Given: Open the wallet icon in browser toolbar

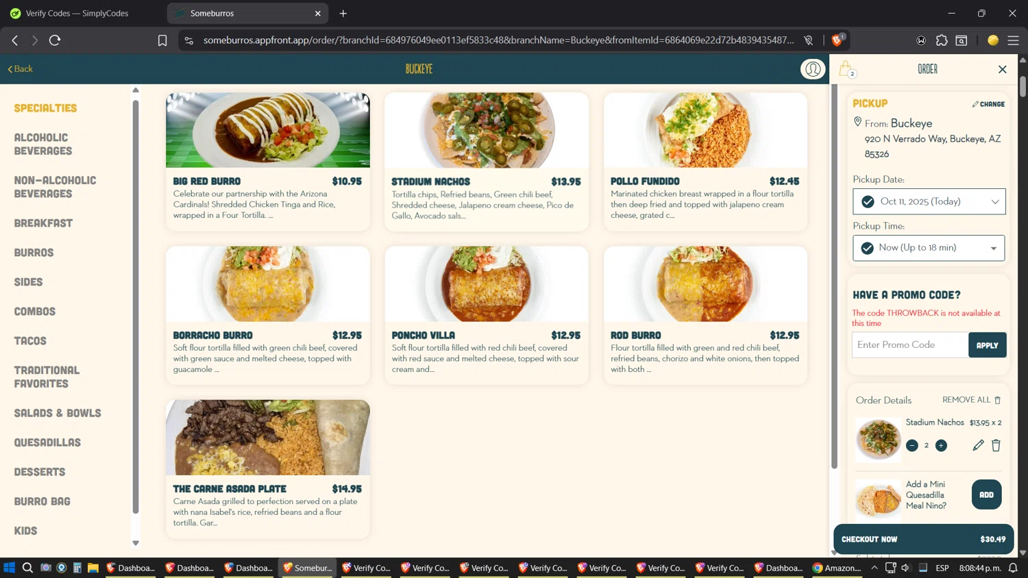Looking at the screenshot, I should click(x=962, y=40).
